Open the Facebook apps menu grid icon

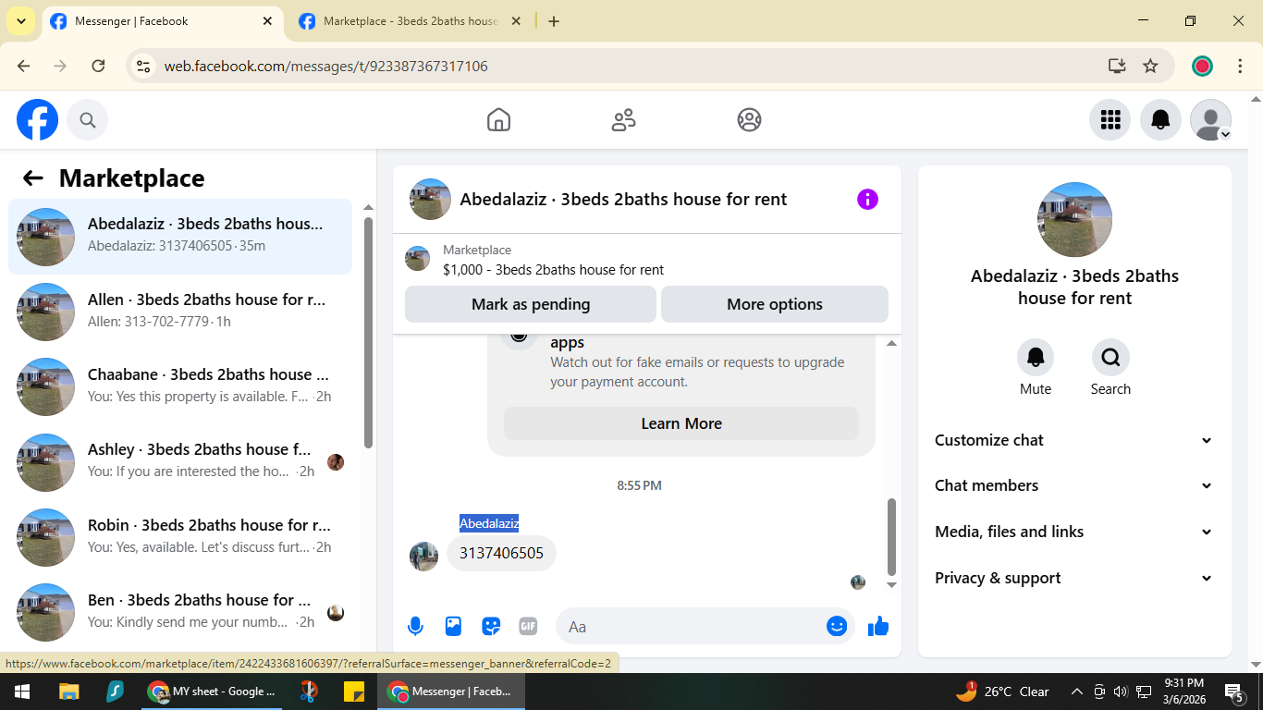pyautogui.click(x=1110, y=120)
